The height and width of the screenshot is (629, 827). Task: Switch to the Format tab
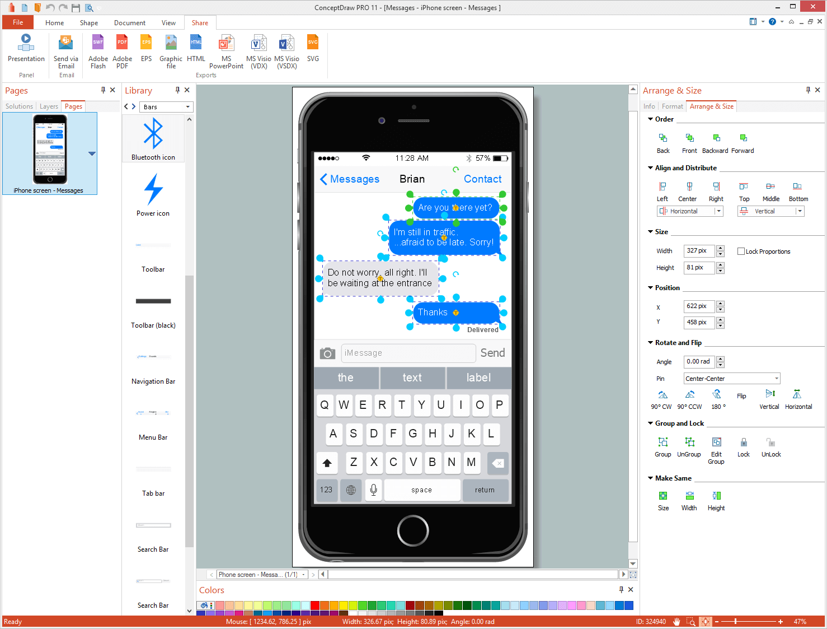tap(673, 106)
